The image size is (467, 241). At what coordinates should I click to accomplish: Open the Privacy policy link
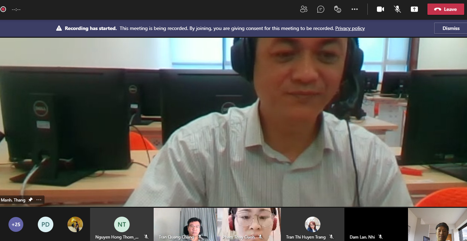[x=350, y=28]
